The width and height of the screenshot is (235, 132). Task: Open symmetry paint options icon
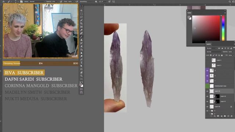(x=113, y=1)
